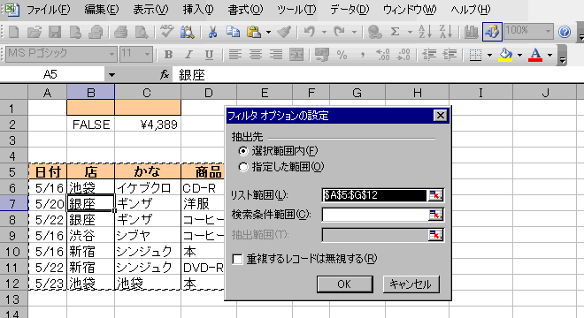
Task: Click the AutoSum sigma icon
Action: tap(395, 32)
